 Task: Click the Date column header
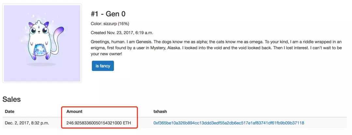coord(10,112)
